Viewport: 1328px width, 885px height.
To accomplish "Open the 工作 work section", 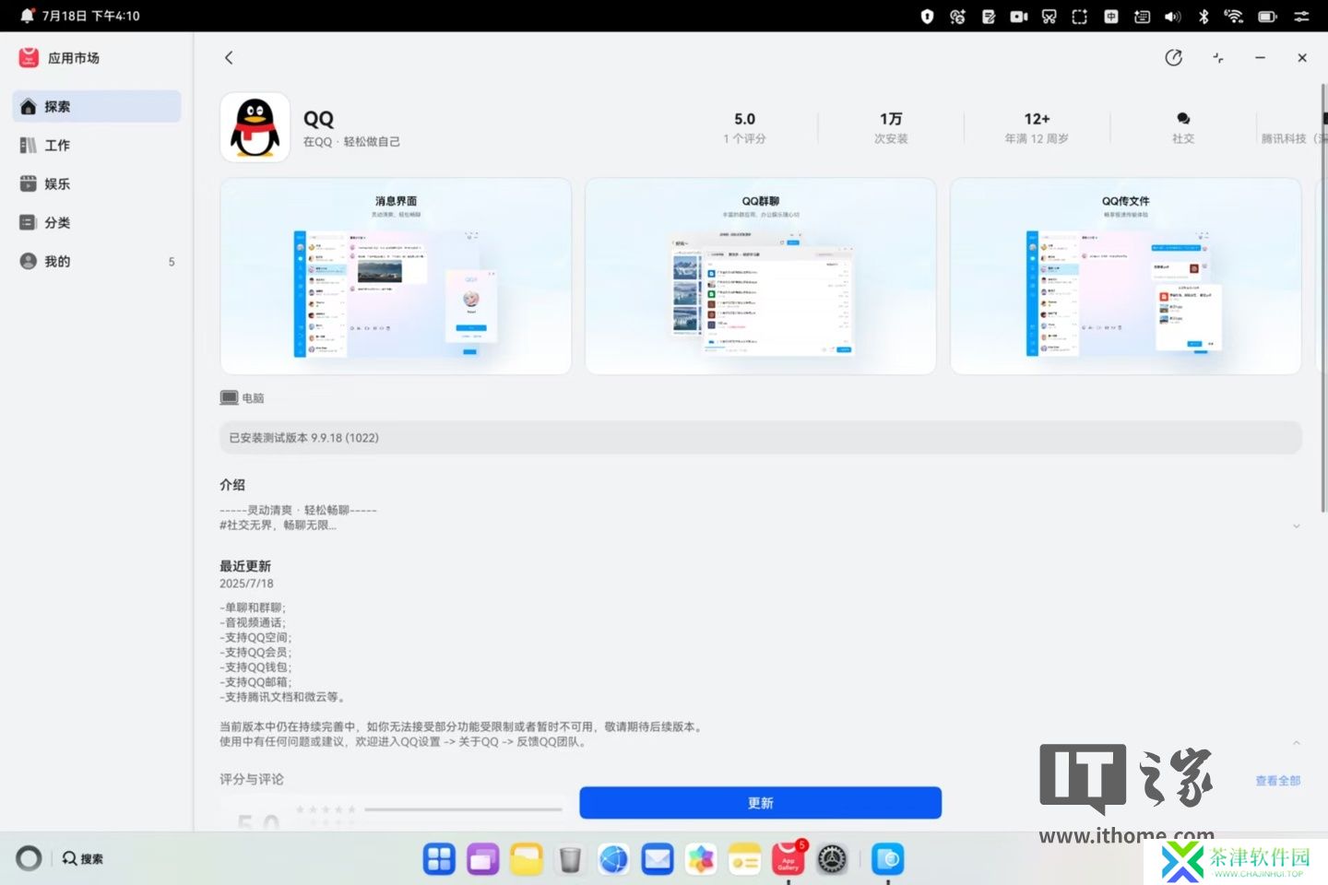I will (x=96, y=145).
